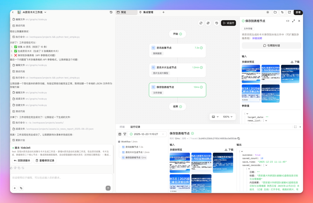Click 查看修改记录 button

pos(45,160)
